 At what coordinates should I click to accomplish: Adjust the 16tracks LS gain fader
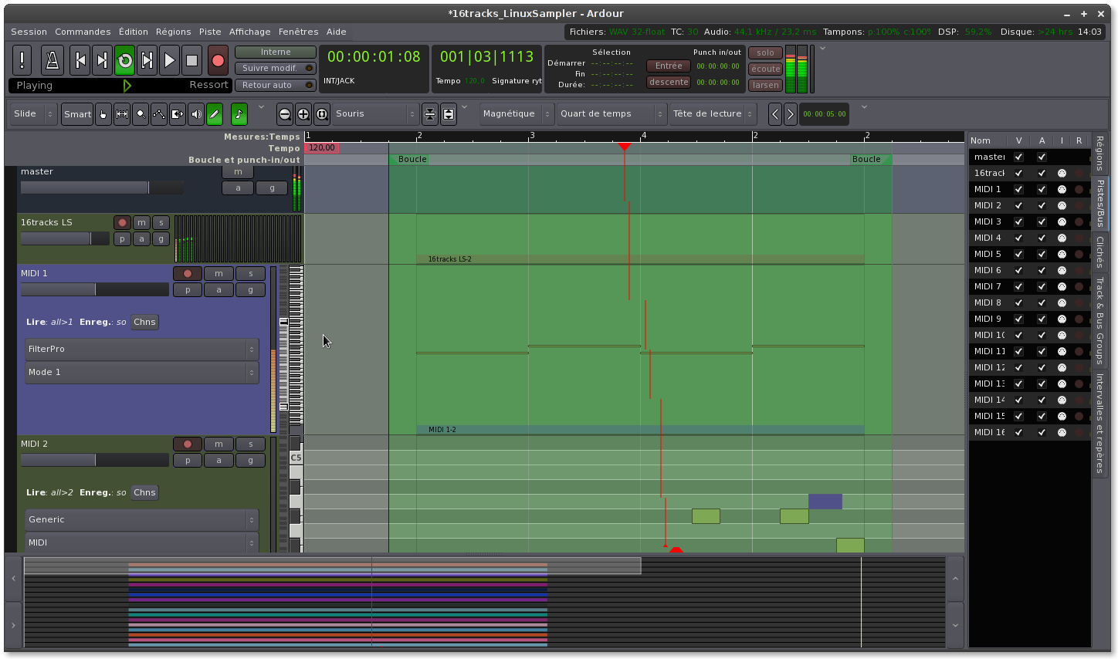(66, 239)
